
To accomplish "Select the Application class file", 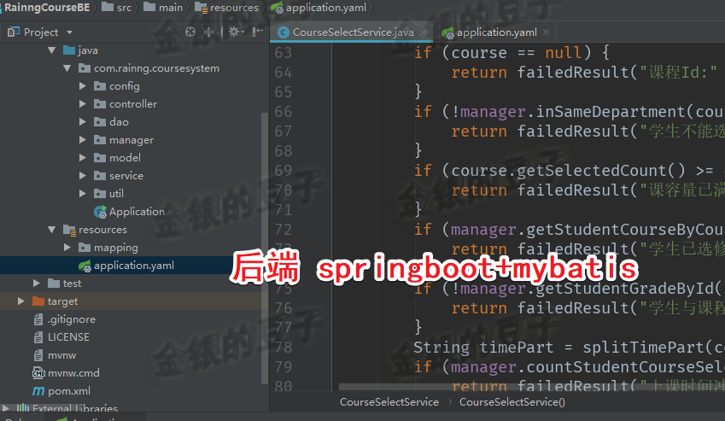I will click(x=137, y=212).
